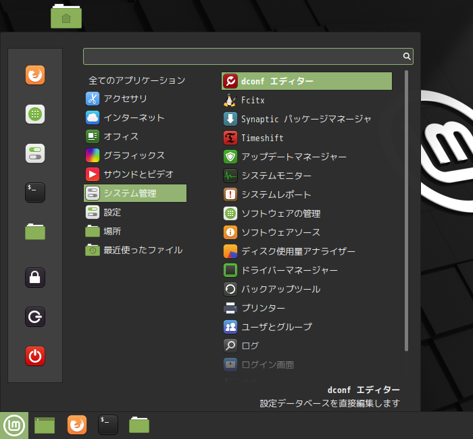Select 場所 category

[135, 231]
